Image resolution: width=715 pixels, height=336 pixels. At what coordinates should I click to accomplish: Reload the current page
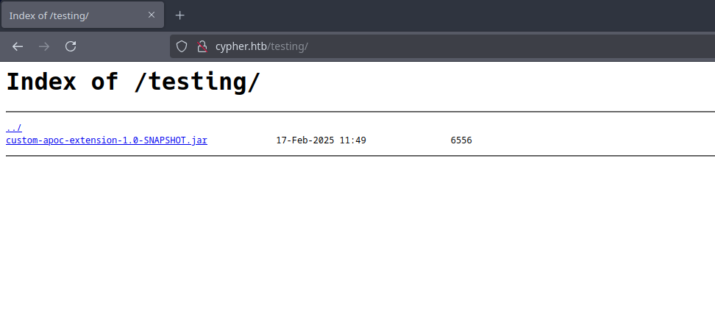click(71, 46)
